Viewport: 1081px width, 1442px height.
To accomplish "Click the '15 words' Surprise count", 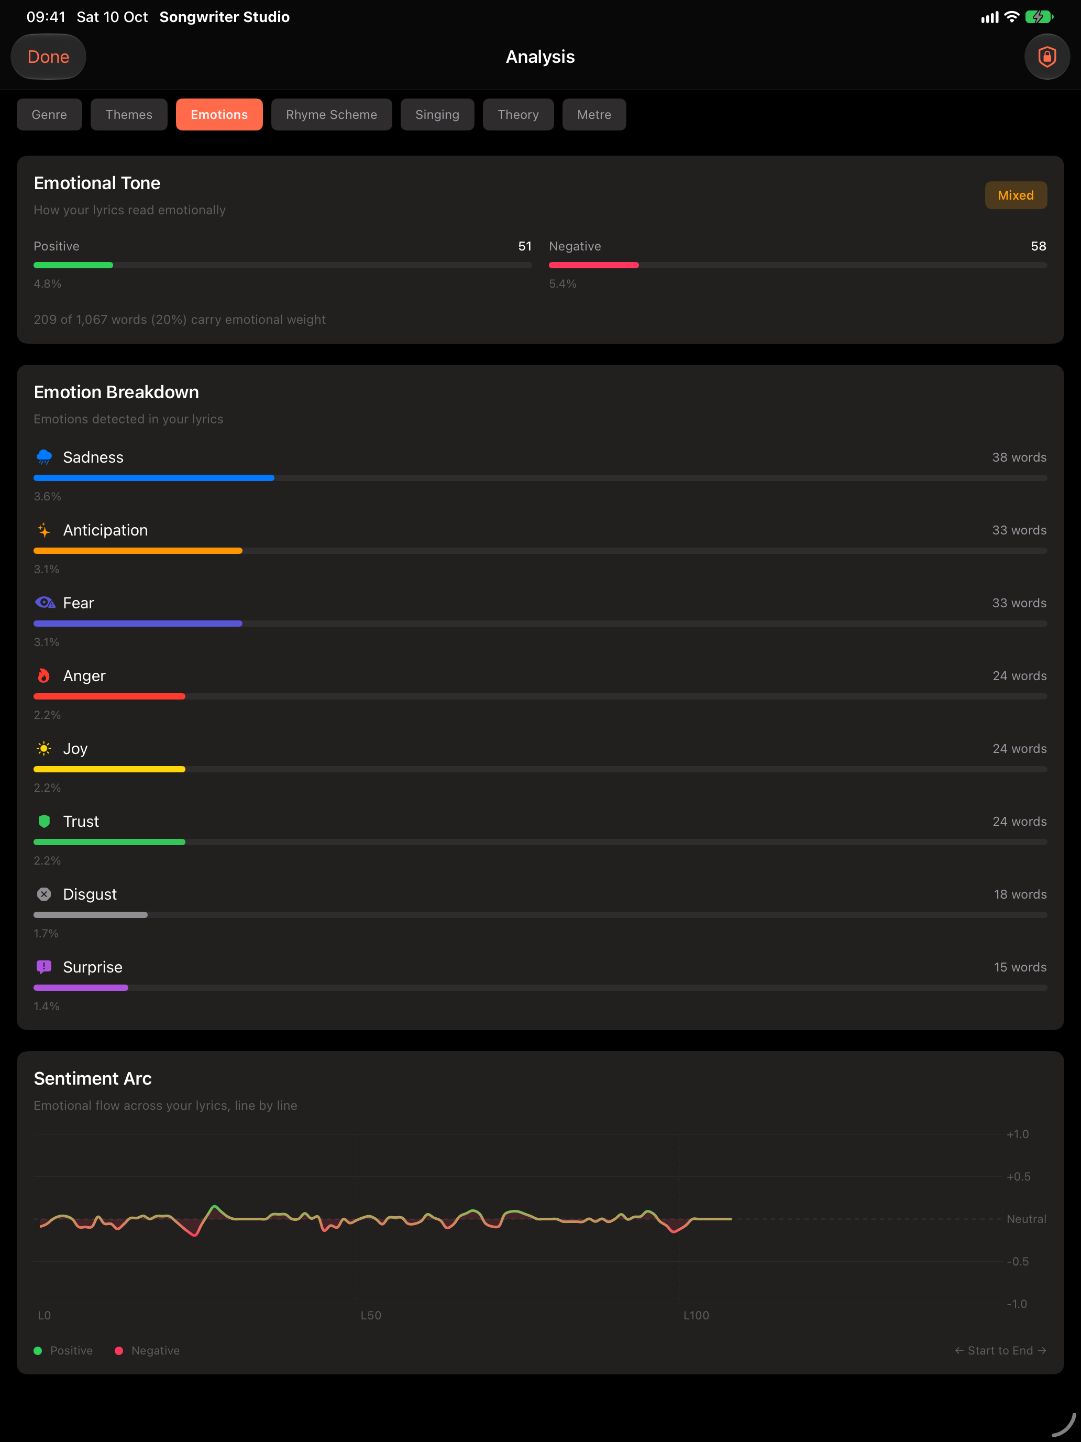I will point(1020,967).
